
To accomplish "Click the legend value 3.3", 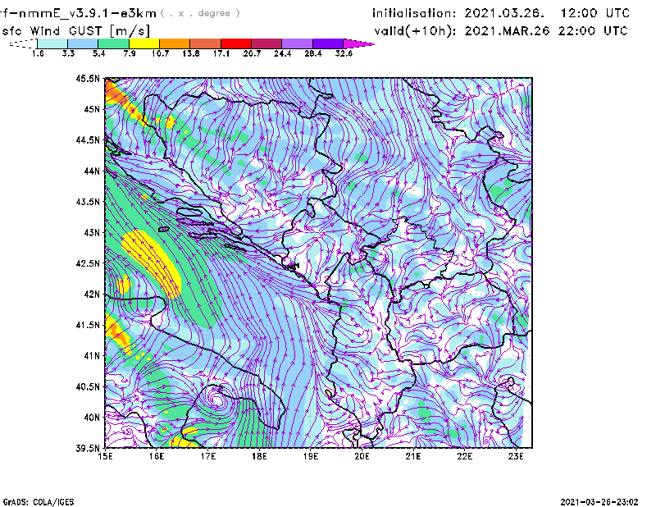I will [68, 53].
